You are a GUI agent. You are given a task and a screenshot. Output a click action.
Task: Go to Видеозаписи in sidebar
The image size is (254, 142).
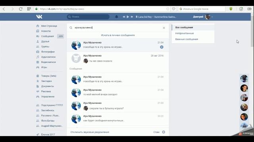pos(48,62)
